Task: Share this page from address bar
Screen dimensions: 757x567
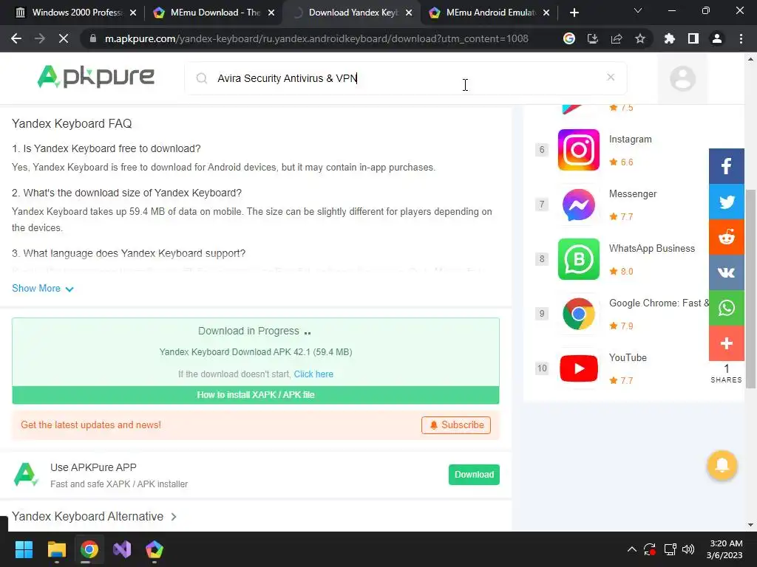Action: [x=617, y=38]
